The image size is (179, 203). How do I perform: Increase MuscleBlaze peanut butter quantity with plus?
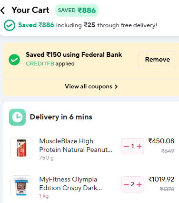click(139, 146)
